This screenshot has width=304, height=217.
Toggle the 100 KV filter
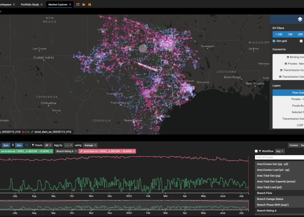[x=290, y=34]
